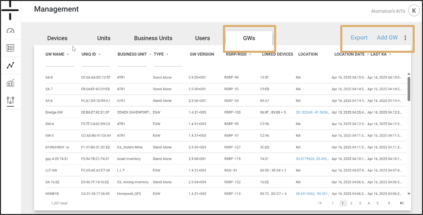
Task: Go to first page of the table
Action: [320, 203]
